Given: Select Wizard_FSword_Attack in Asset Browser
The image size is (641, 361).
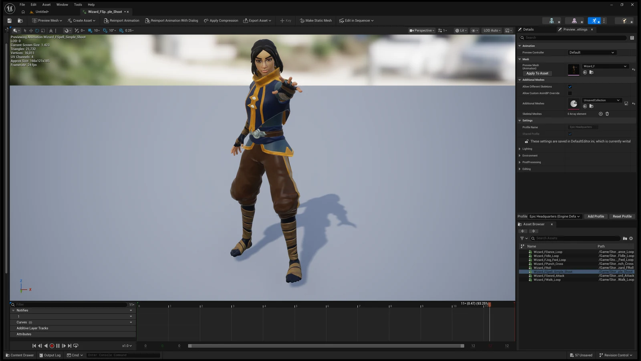Looking at the screenshot, I should (x=549, y=276).
